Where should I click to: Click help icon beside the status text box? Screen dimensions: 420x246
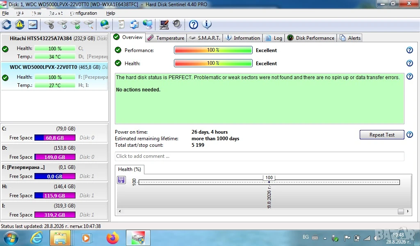pyautogui.click(x=410, y=76)
